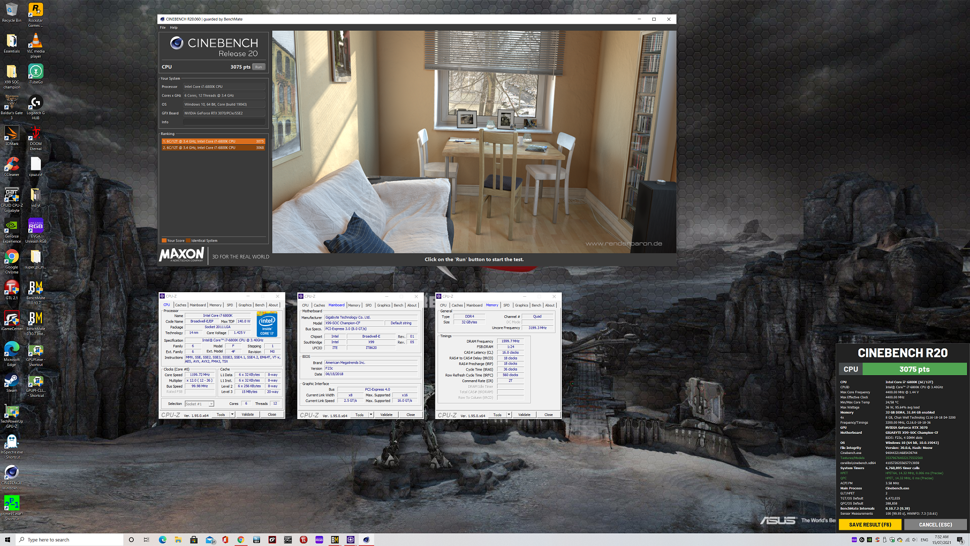The image size is (970, 546).
Task: Open File Explorer from the taskbar
Action: click(x=178, y=539)
